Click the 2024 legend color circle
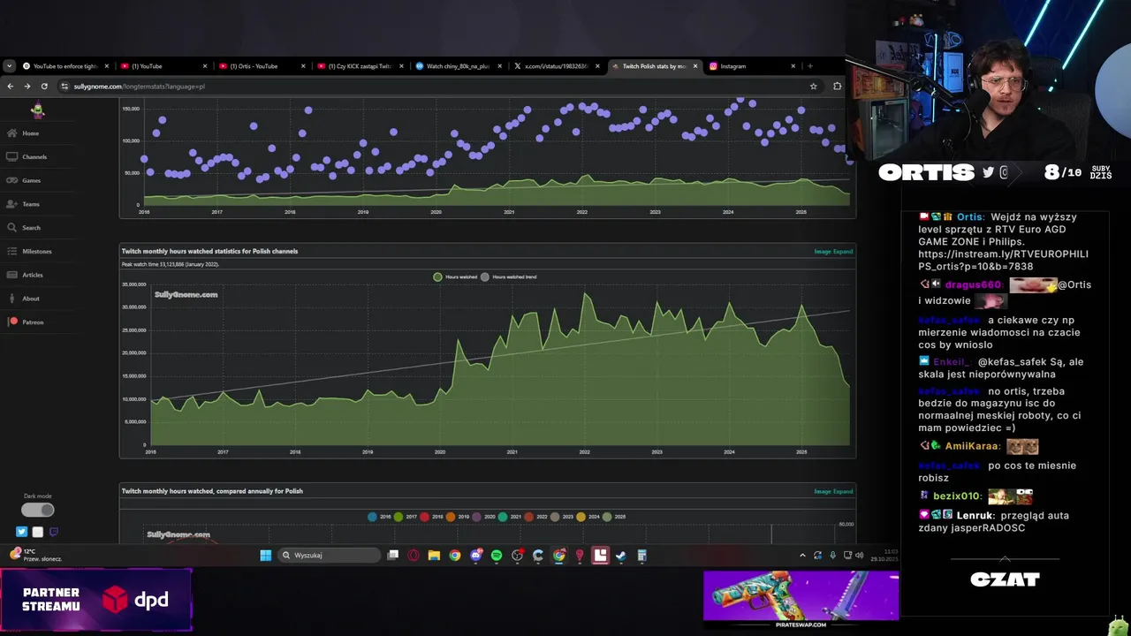 (581, 517)
